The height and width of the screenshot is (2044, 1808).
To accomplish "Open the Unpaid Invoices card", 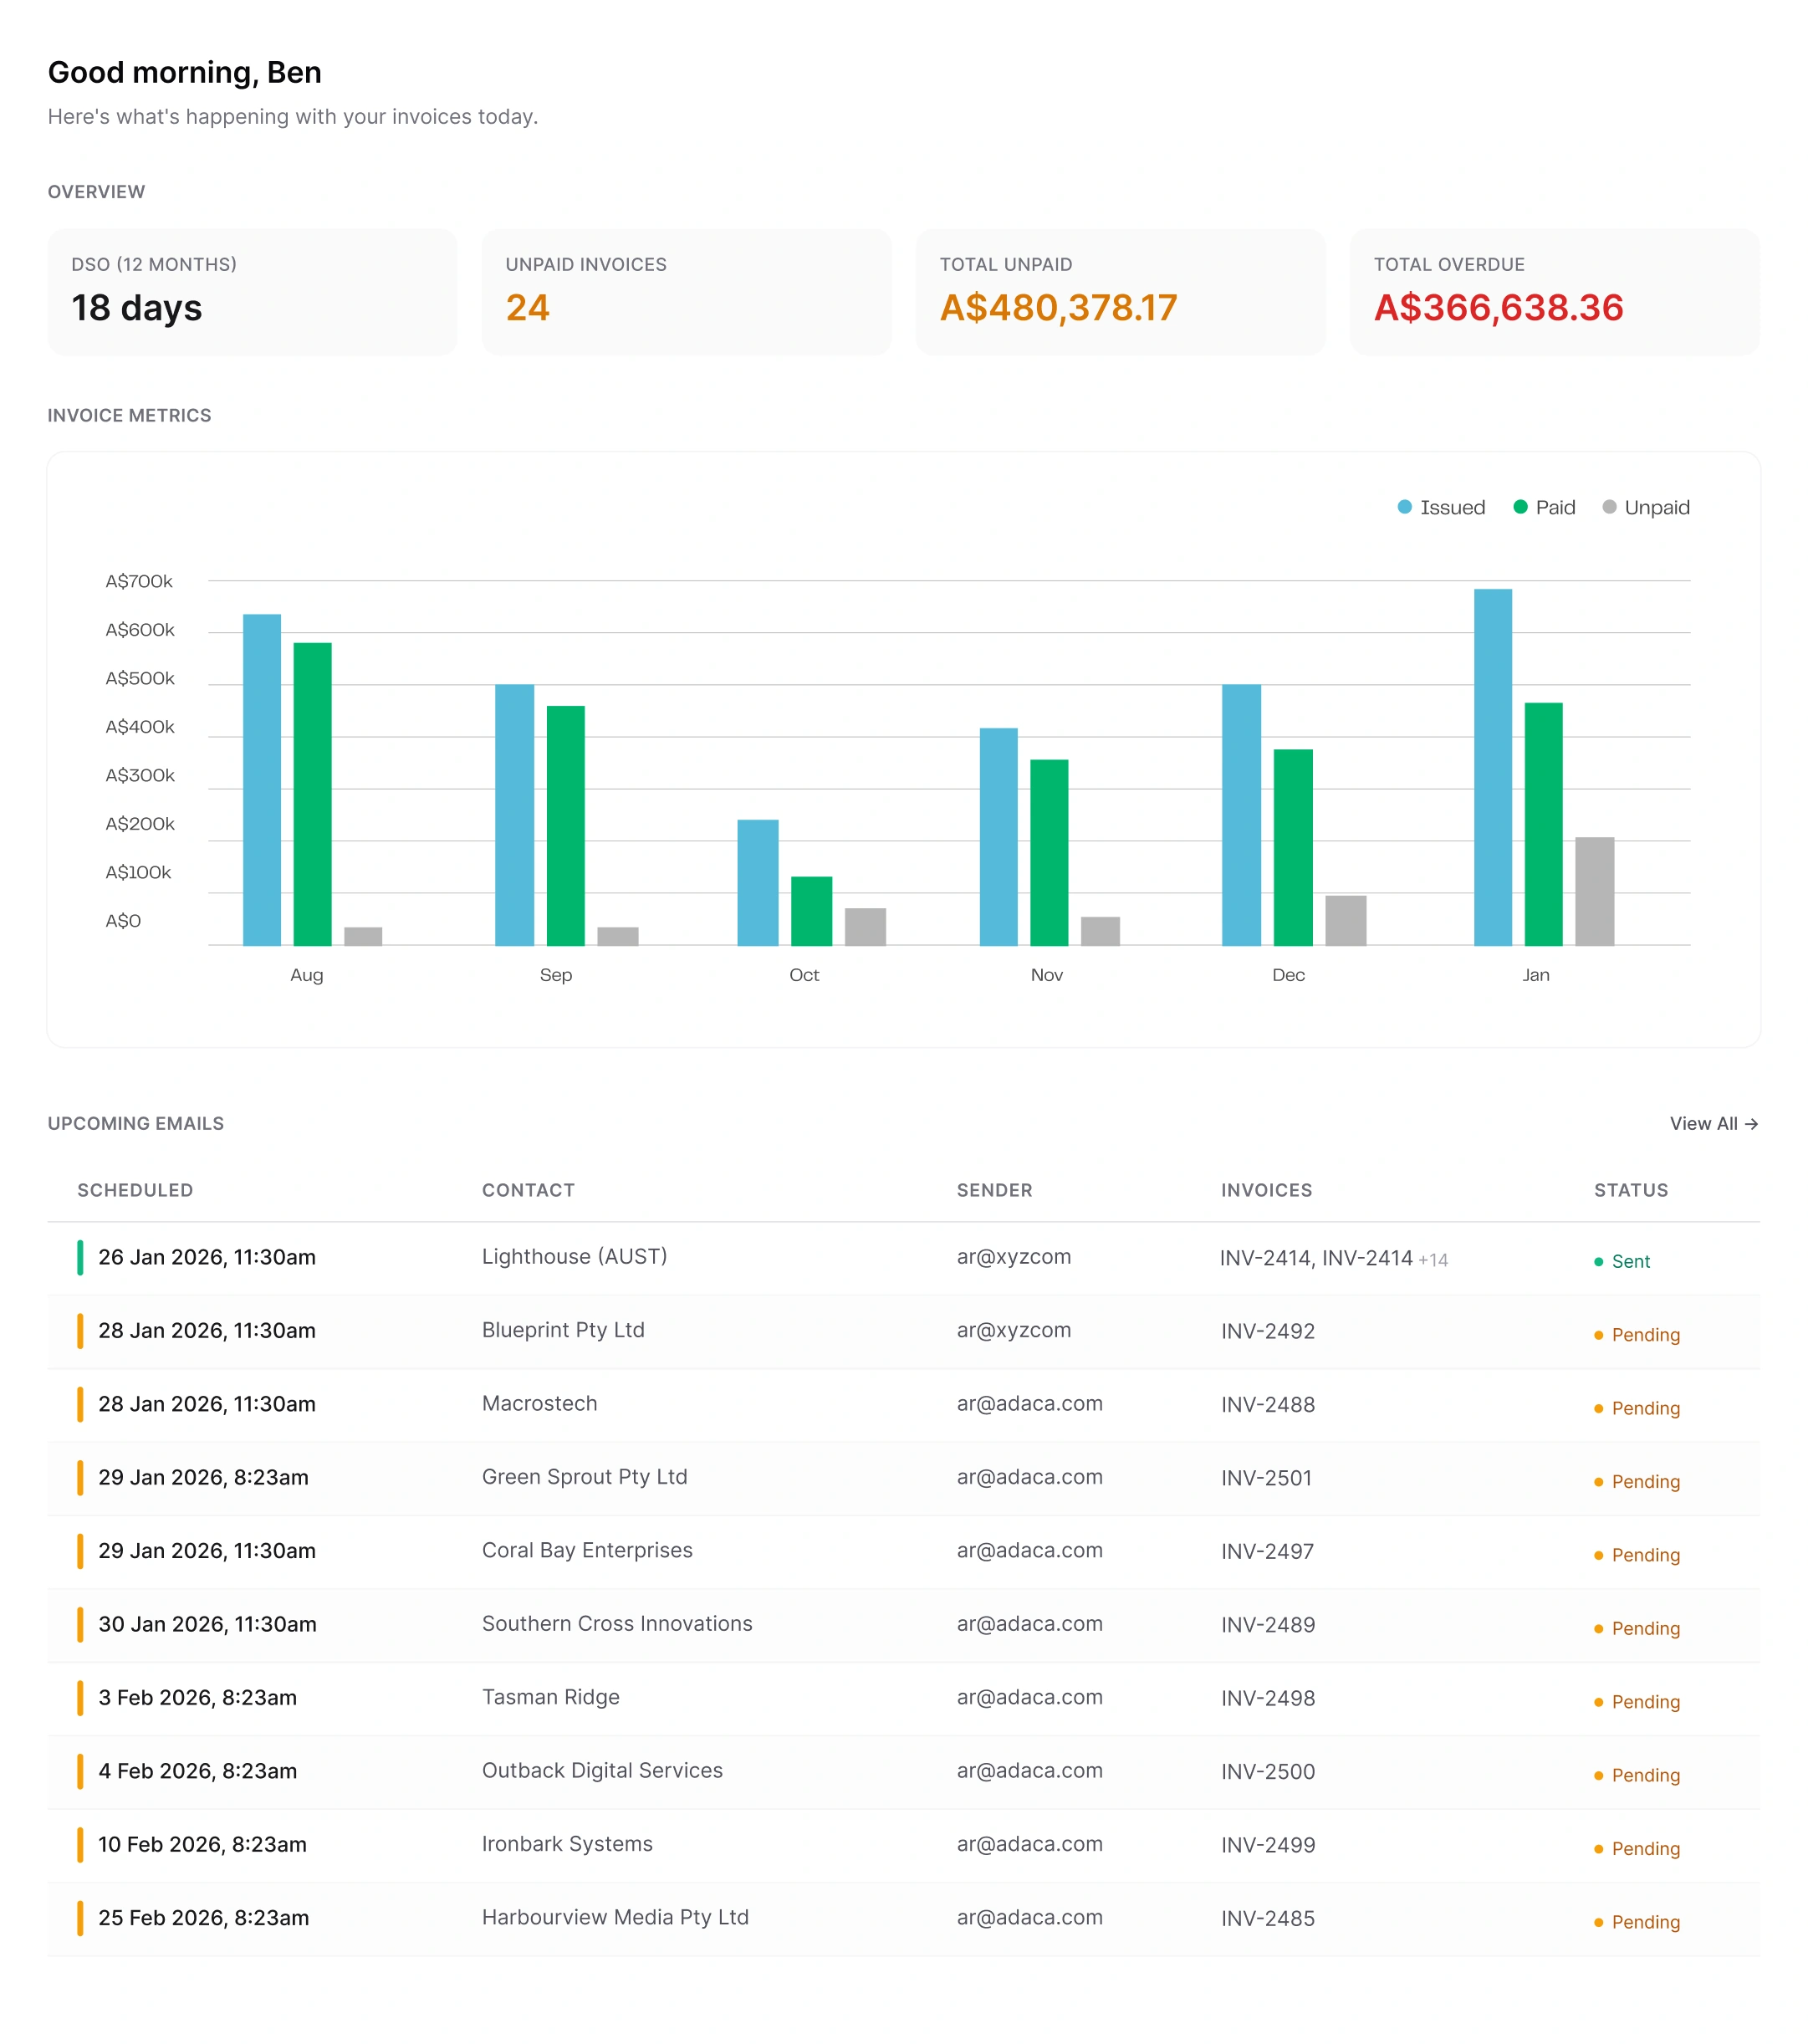I will (x=686, y=291).
